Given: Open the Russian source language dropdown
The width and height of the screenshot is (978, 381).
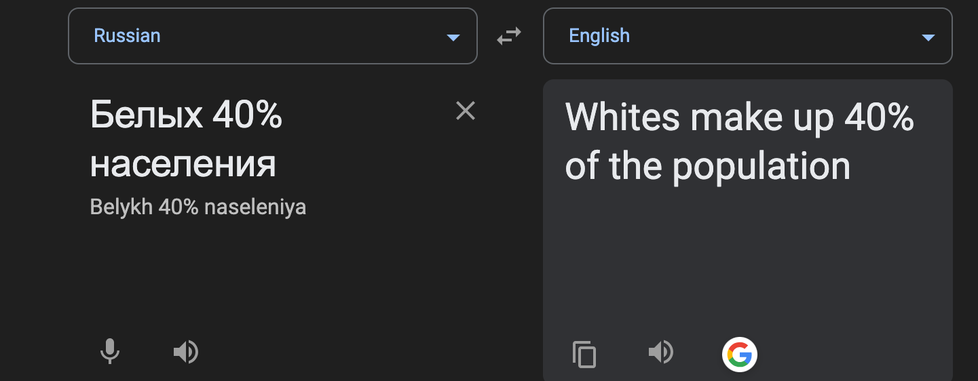Looking at the screenshot, I should pos(272,36).
